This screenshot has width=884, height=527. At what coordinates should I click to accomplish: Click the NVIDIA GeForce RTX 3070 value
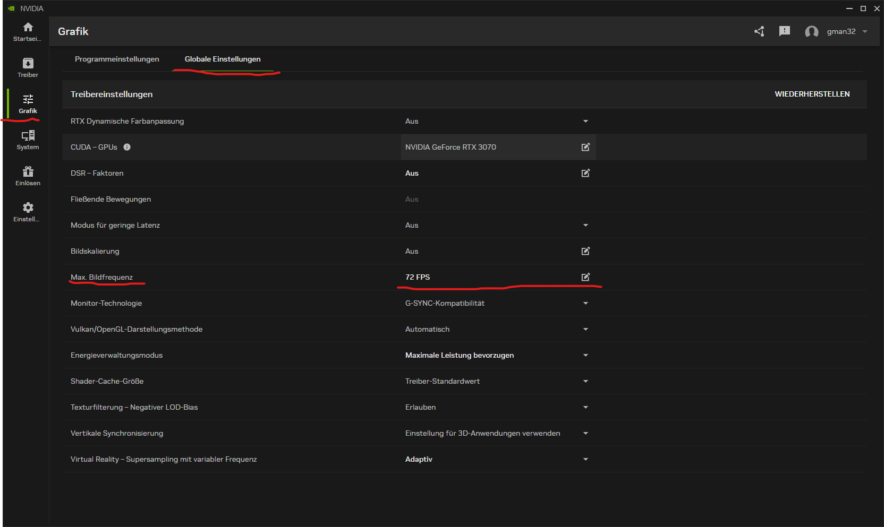[x=450, y=147]
